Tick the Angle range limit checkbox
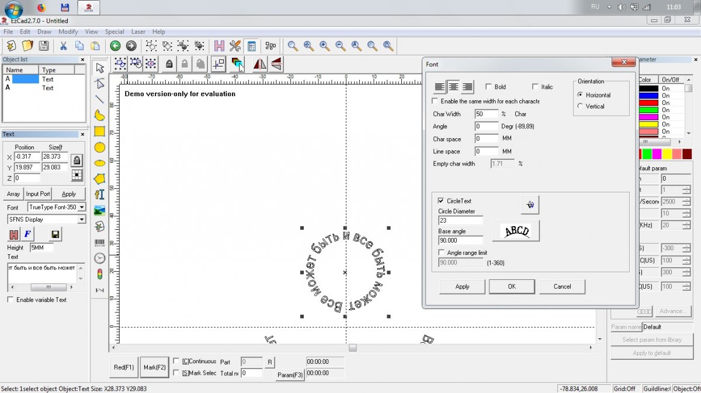The width and height of the screenshot is (701, 393). click(x=442, y=252)
